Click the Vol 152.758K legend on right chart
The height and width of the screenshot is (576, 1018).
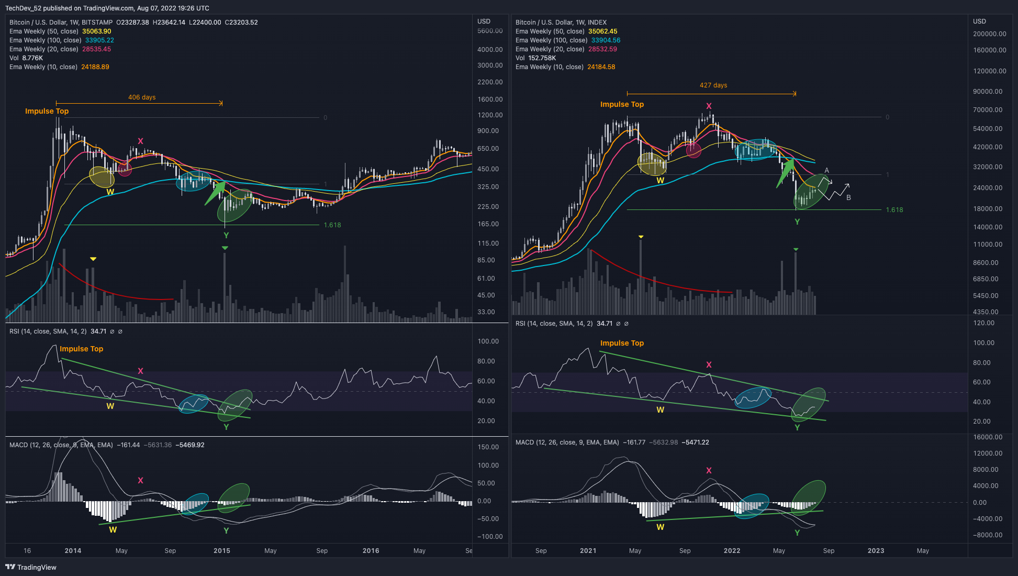tap(535, 58)
